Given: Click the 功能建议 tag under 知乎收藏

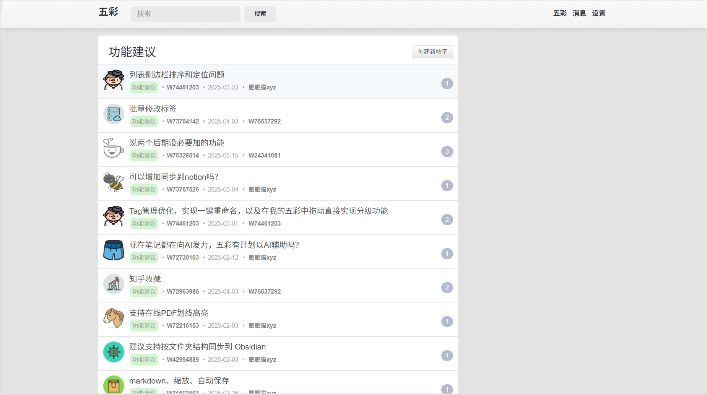Looking at the screenshot, I should pyautogui.click(x=144, y=292).
